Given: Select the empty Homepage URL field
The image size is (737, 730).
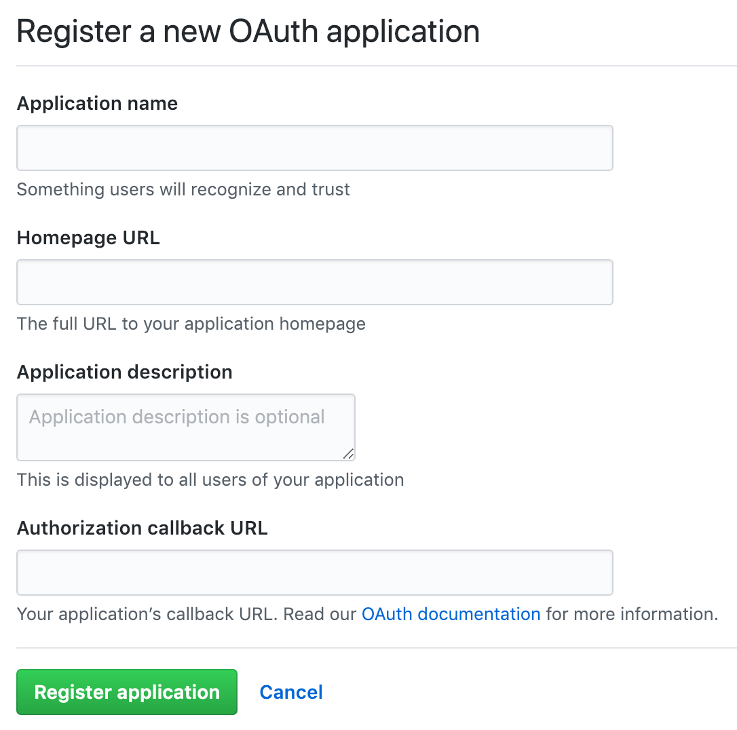Looking at the screenshot, I should coord(314,282).
